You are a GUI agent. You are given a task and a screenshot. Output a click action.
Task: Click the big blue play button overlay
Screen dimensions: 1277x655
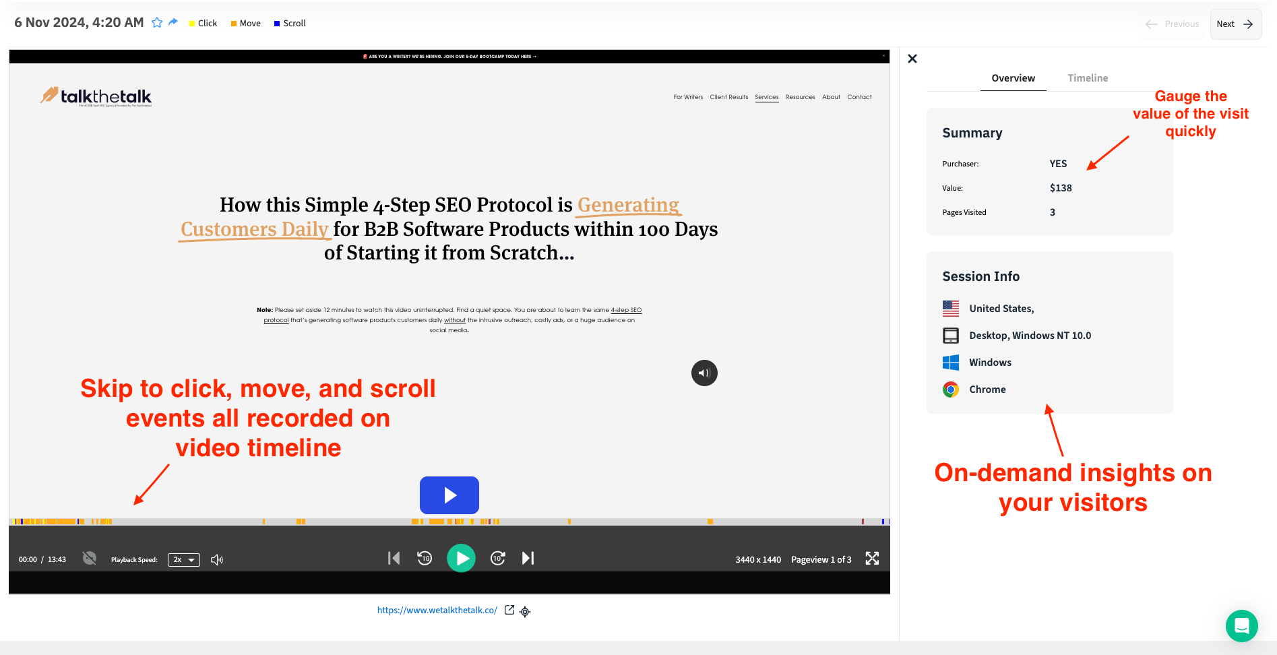449,495
